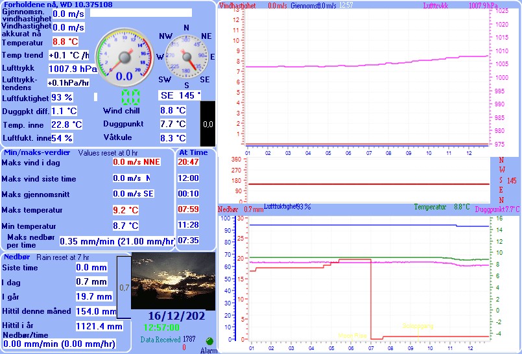Screen dimensions: 522x354
Task: Click the Lufttrykk 1007.9 hPa field
Action: [x=72, y=69]
